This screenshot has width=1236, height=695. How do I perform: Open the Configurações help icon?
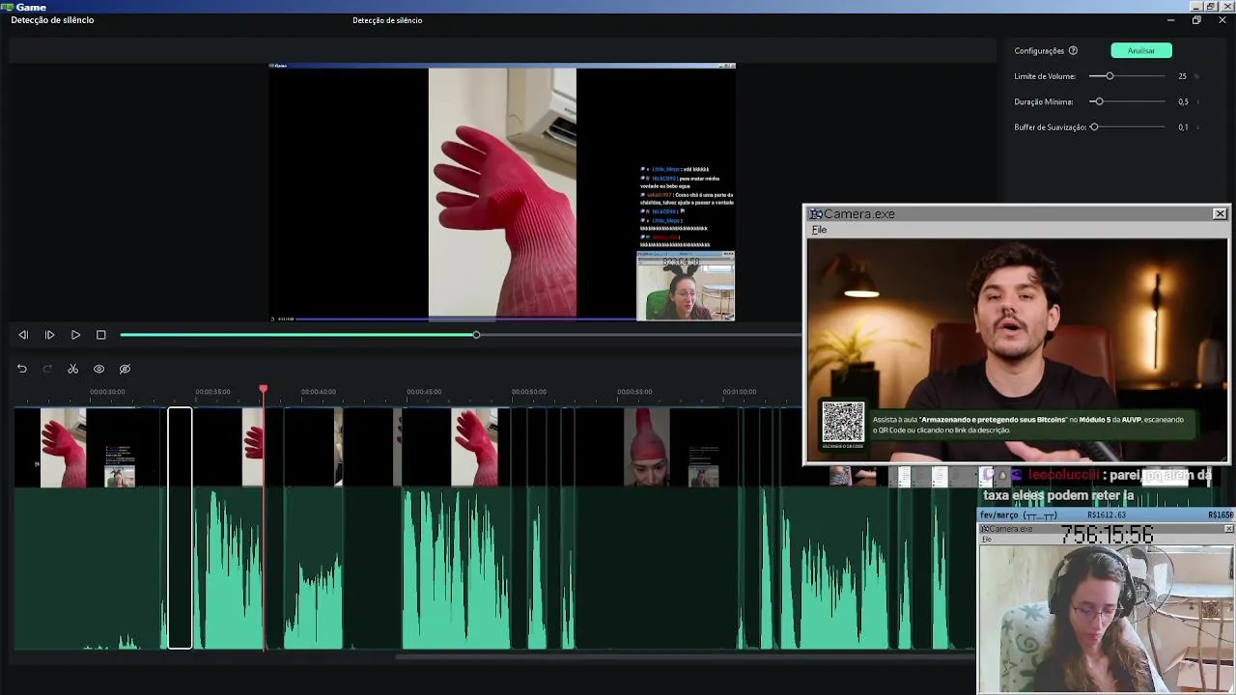pos(1073,51)
